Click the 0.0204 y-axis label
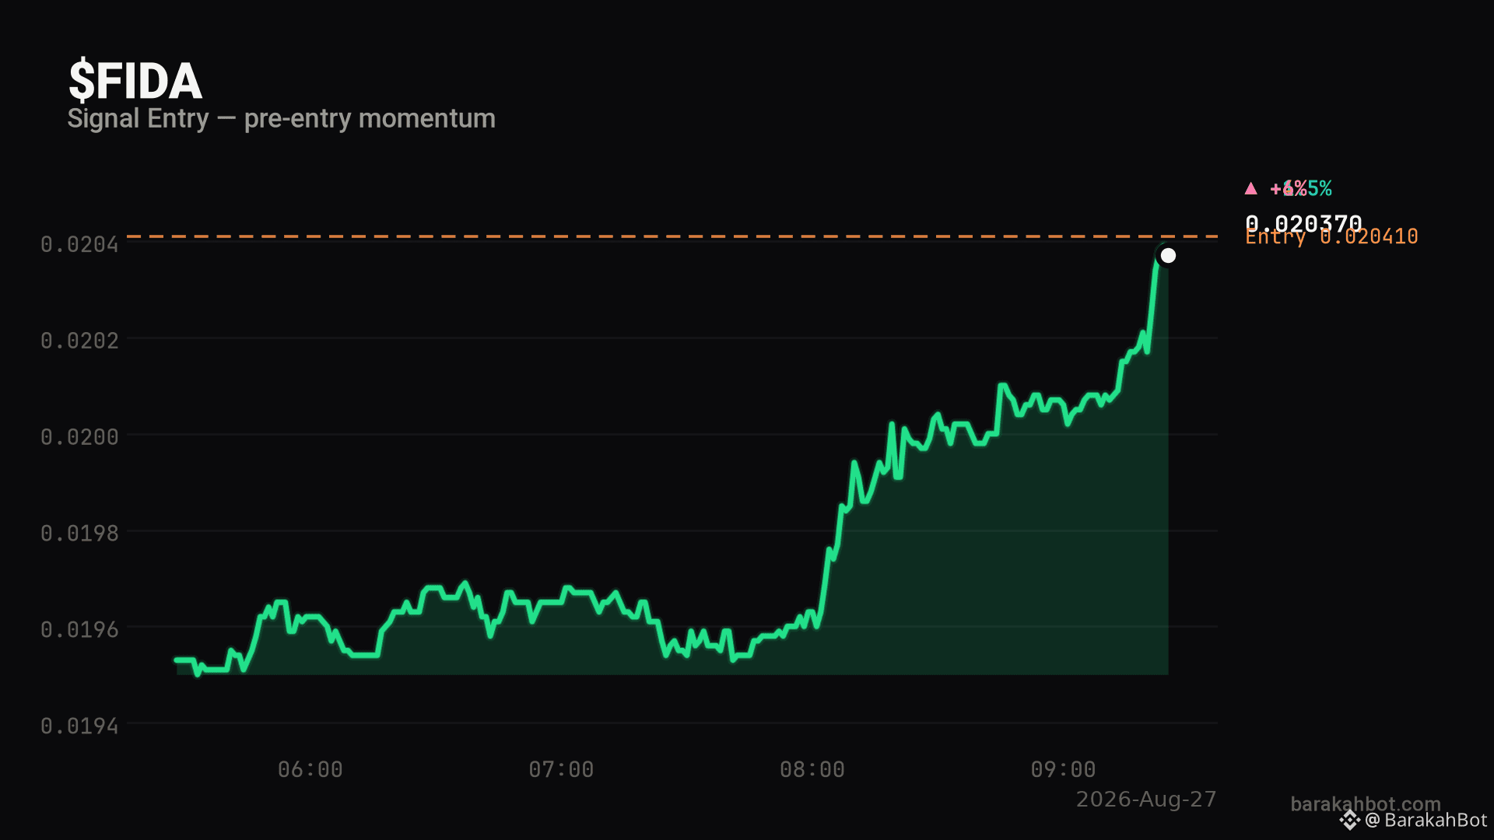 click(79, 244)
